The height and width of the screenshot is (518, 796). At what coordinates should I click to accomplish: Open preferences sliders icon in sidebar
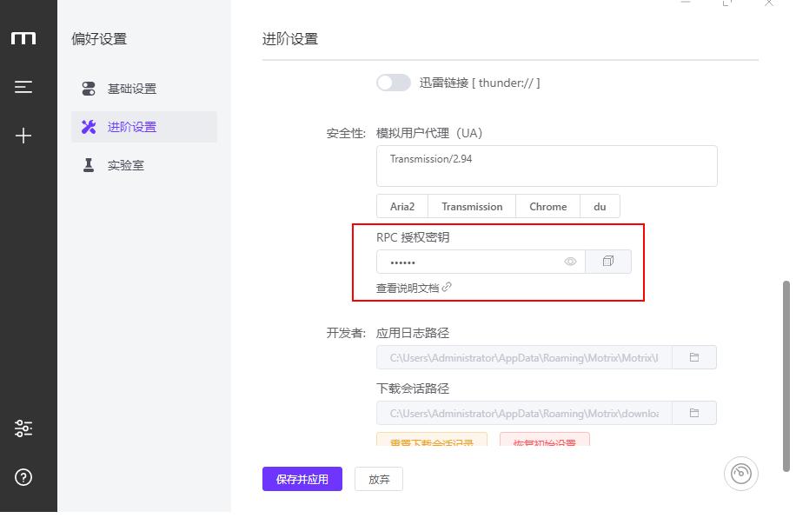23,428
